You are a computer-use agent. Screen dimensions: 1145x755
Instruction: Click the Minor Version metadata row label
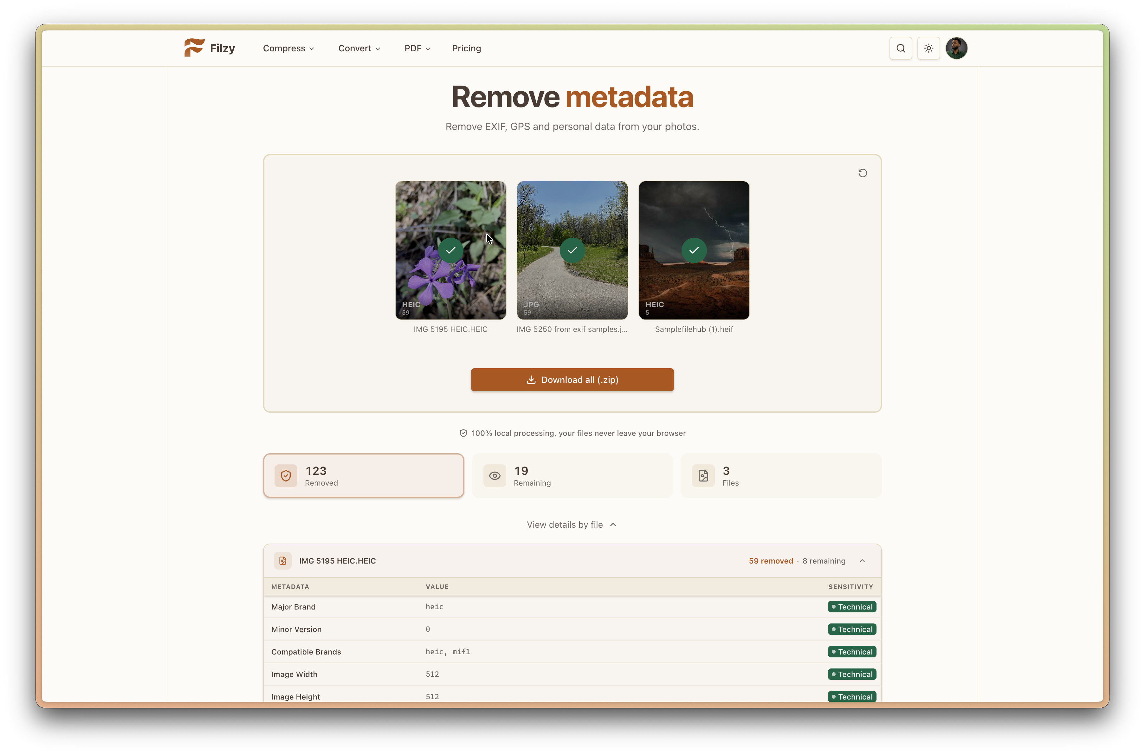[x=296, y=630]
